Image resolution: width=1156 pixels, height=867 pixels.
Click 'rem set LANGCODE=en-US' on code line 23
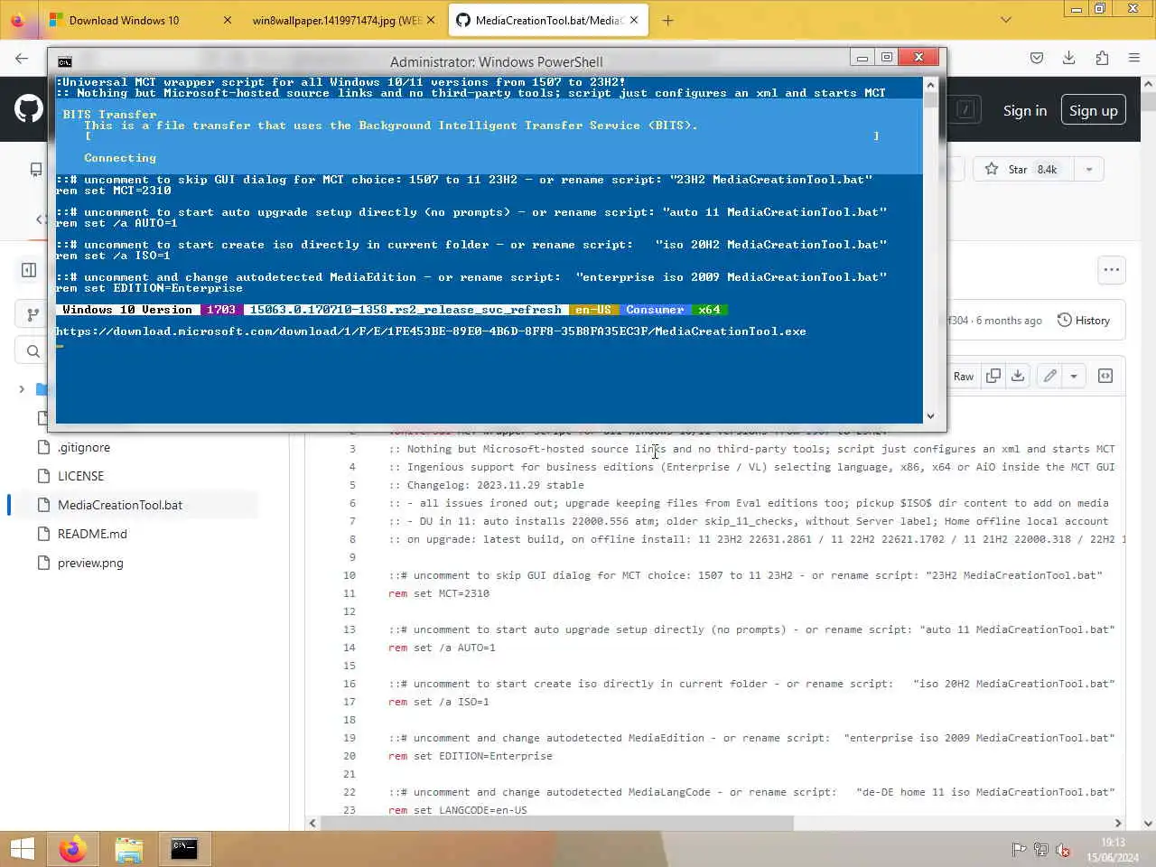[458, 810]
